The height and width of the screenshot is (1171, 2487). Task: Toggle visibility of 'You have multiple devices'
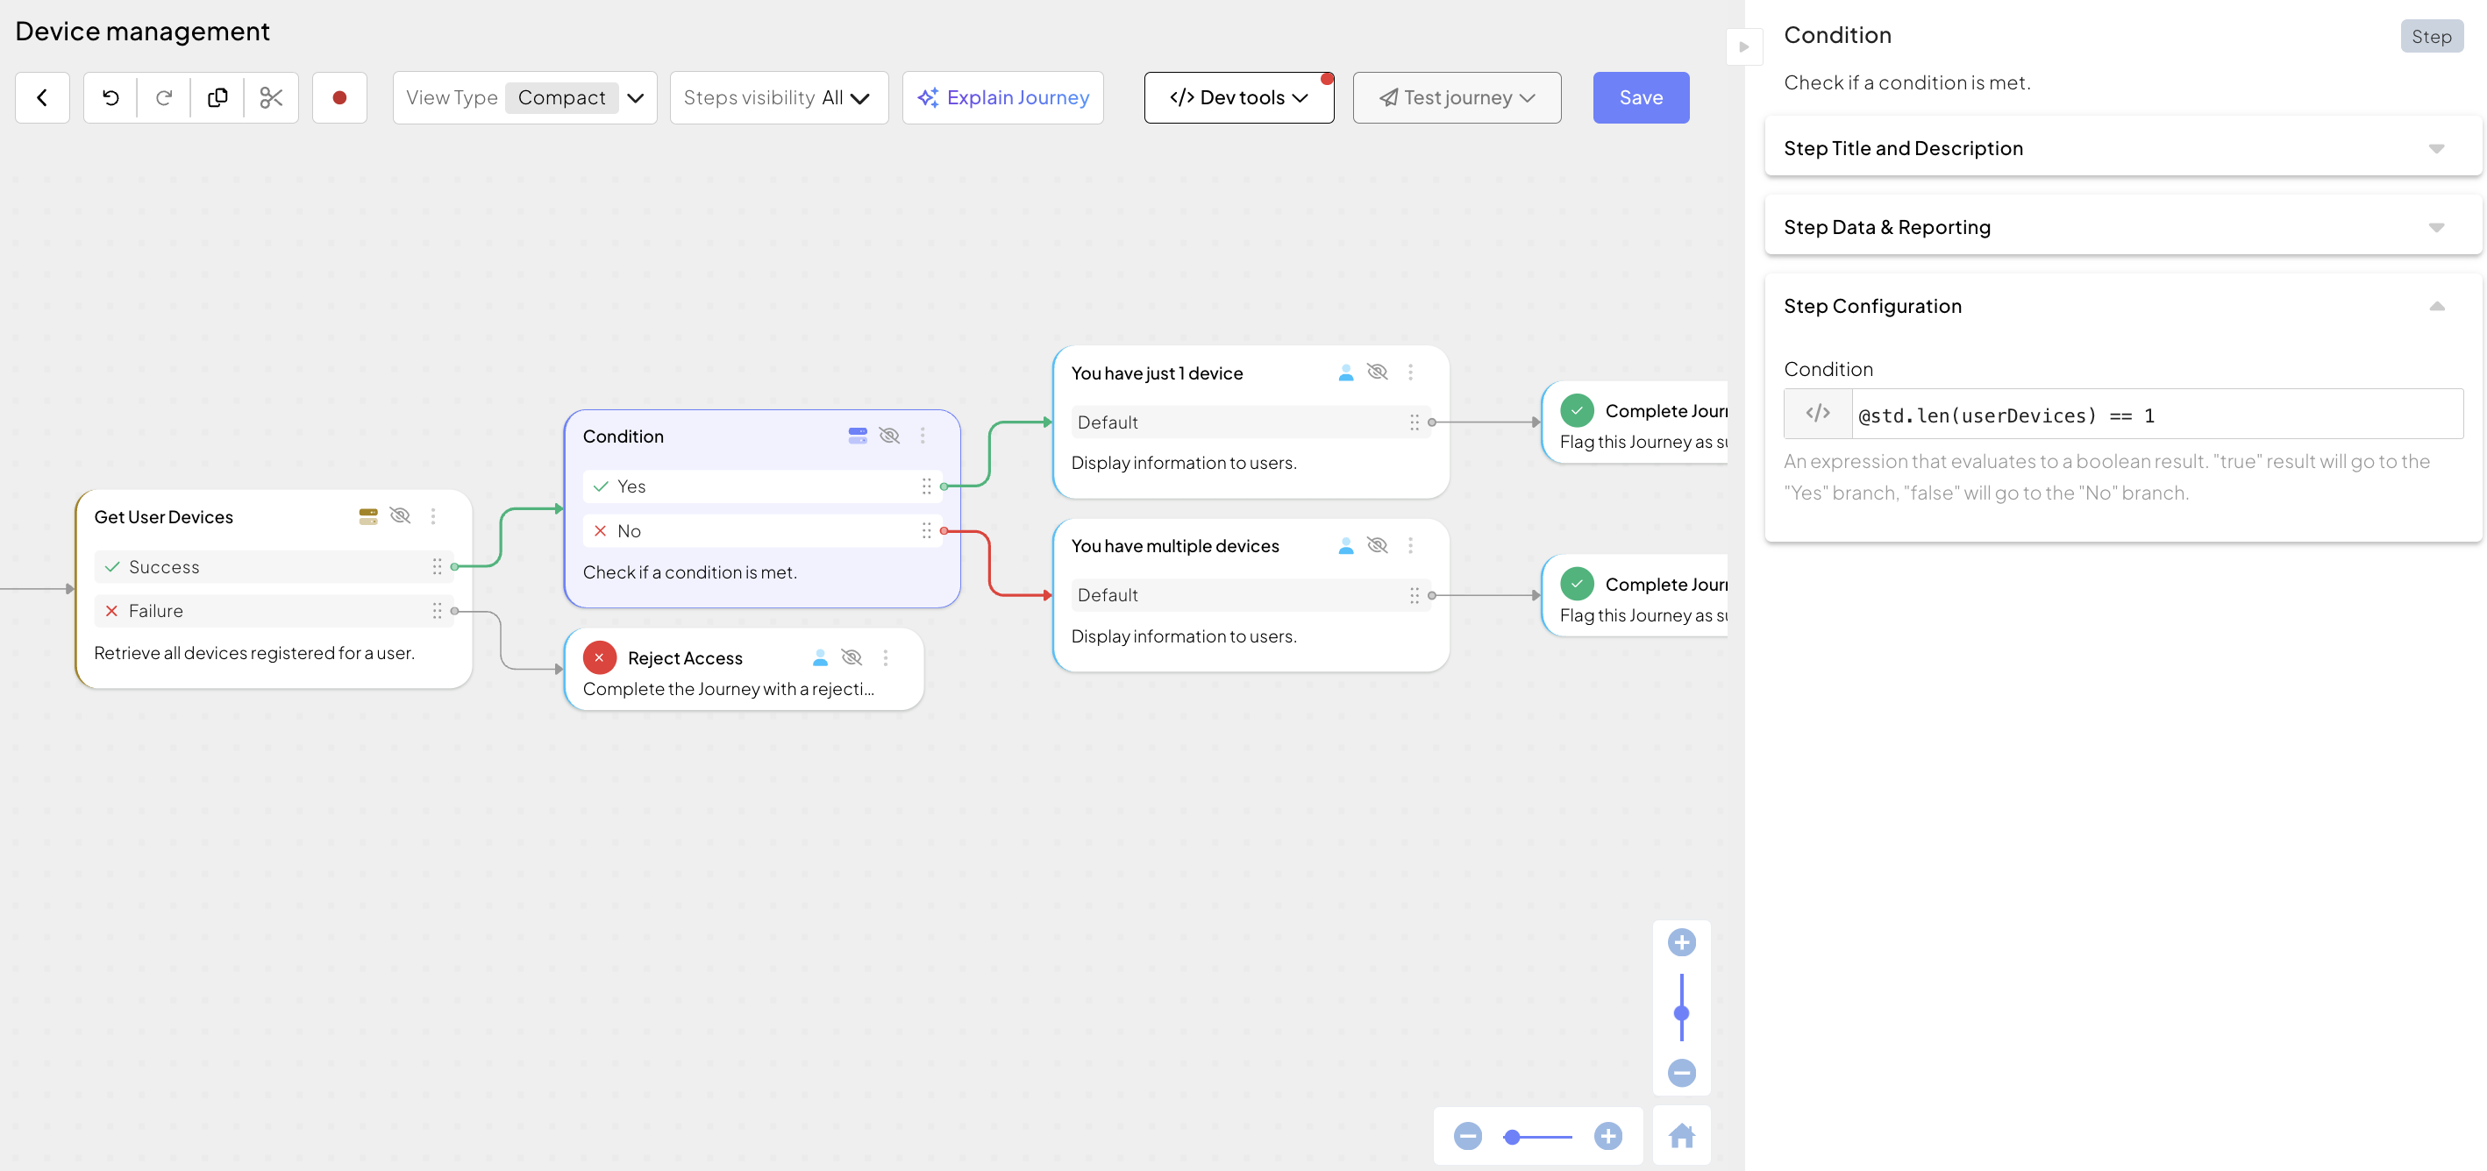1378,546
